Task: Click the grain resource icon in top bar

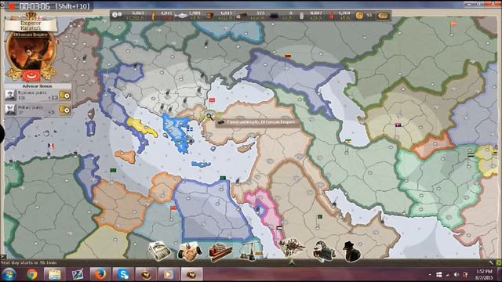Action: click(153, 16)
